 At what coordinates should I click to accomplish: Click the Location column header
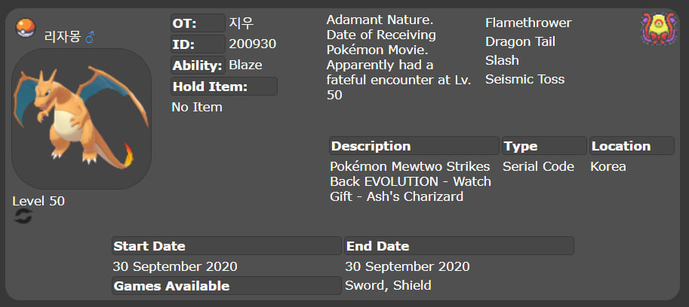pos(632,146)
